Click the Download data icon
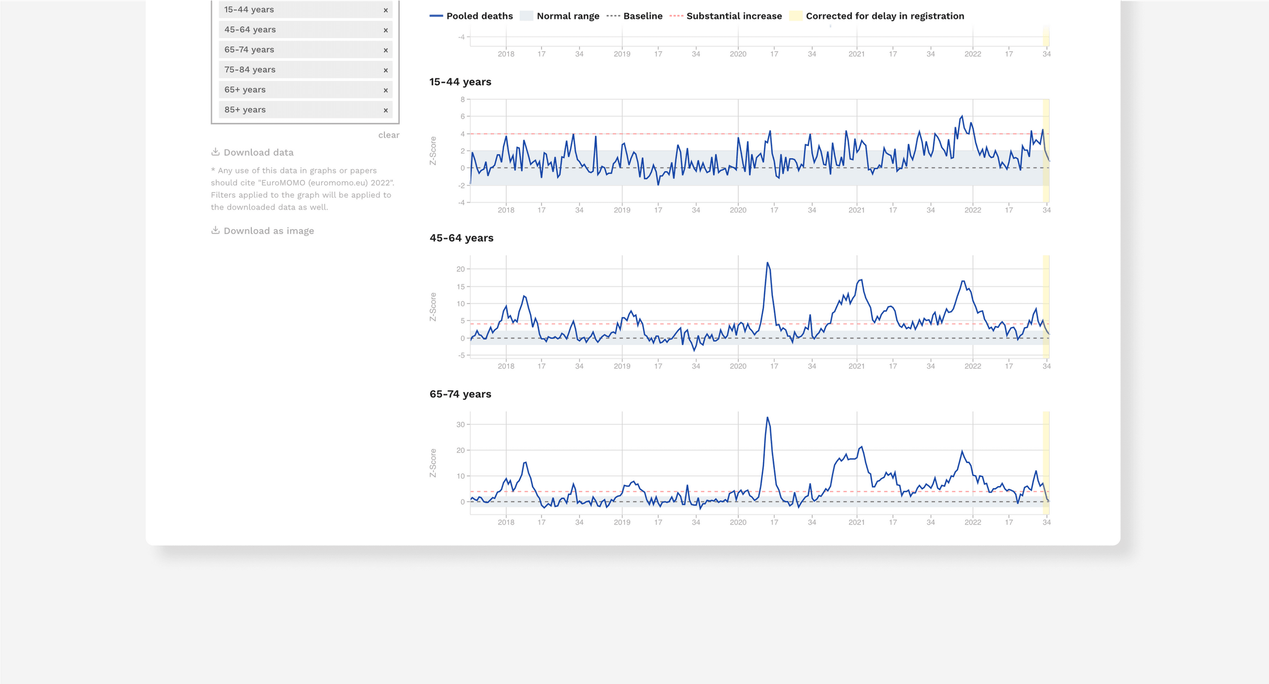This screenshot has width=1269, height=684. coord(215,152)
